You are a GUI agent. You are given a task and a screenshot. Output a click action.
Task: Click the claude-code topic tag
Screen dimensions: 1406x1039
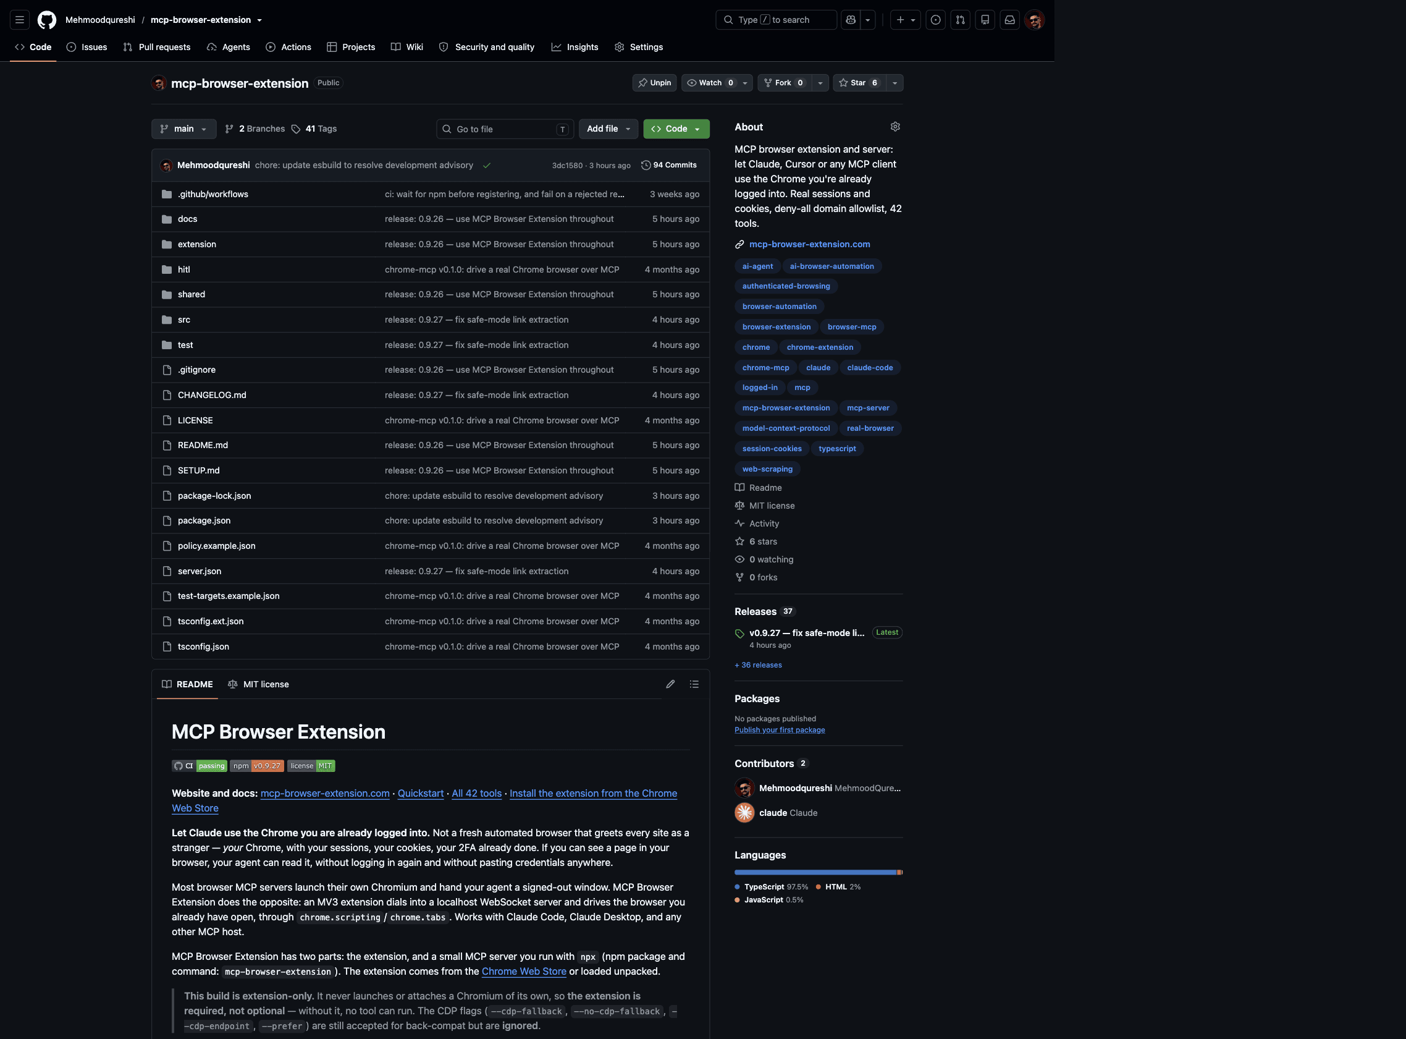click(x=870, y=367)
